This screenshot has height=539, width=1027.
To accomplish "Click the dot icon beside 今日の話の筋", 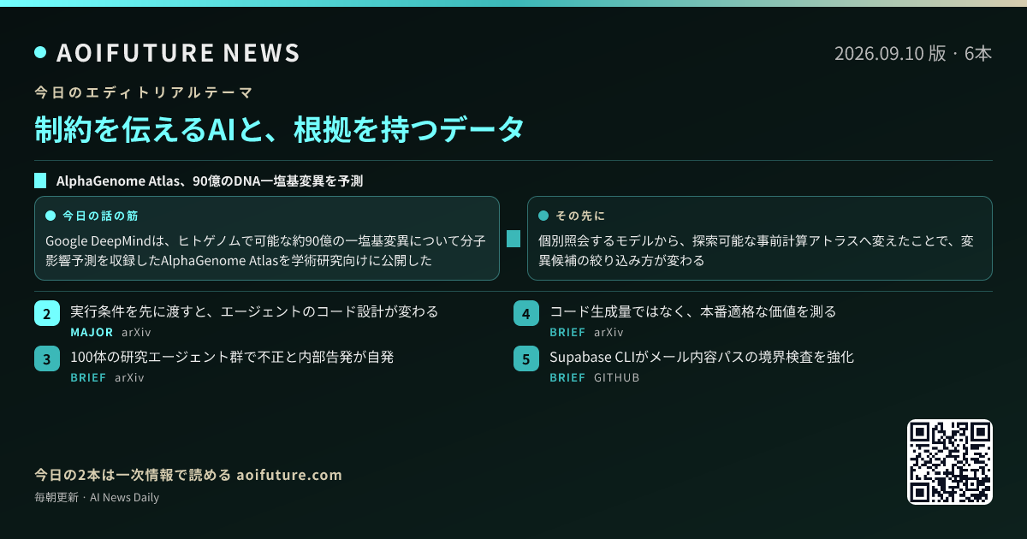I will tap(50, 216).
